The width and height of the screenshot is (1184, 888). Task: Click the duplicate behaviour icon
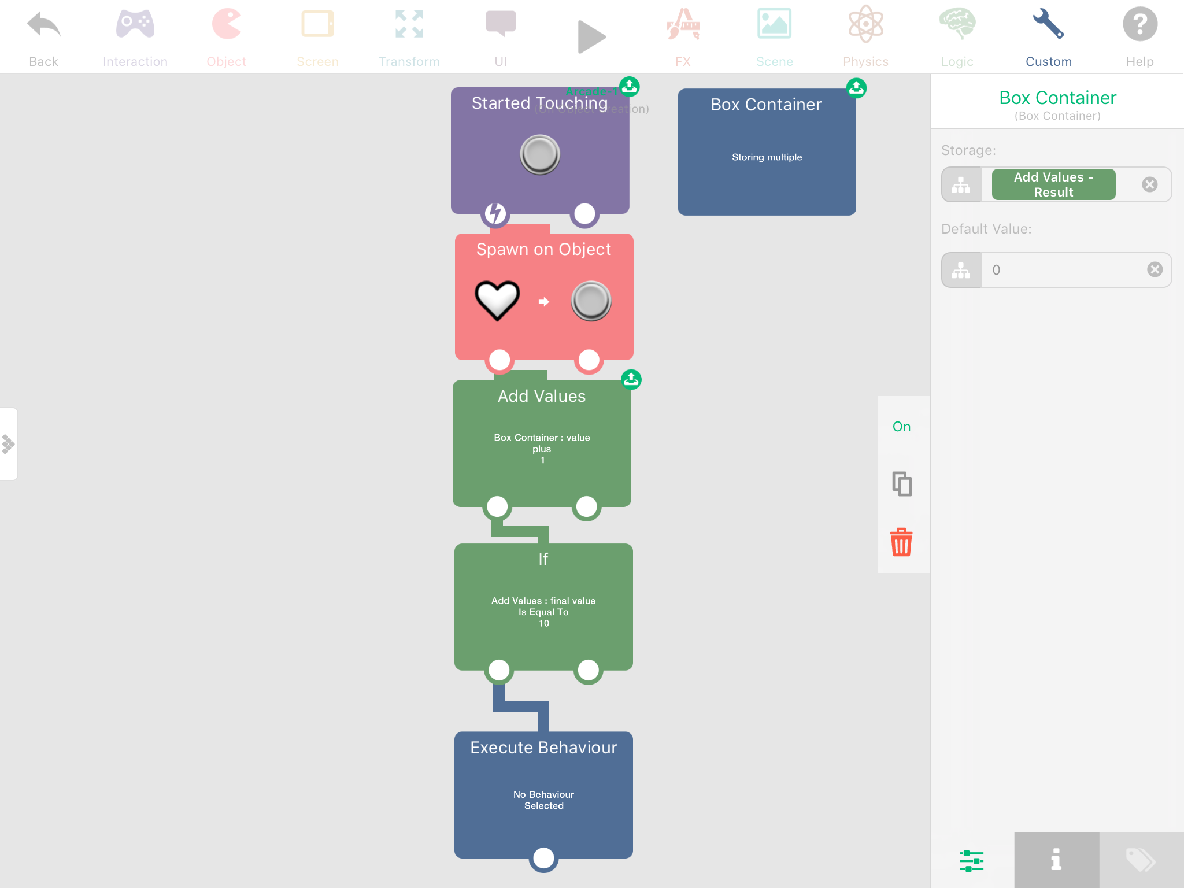pos(901,484)
